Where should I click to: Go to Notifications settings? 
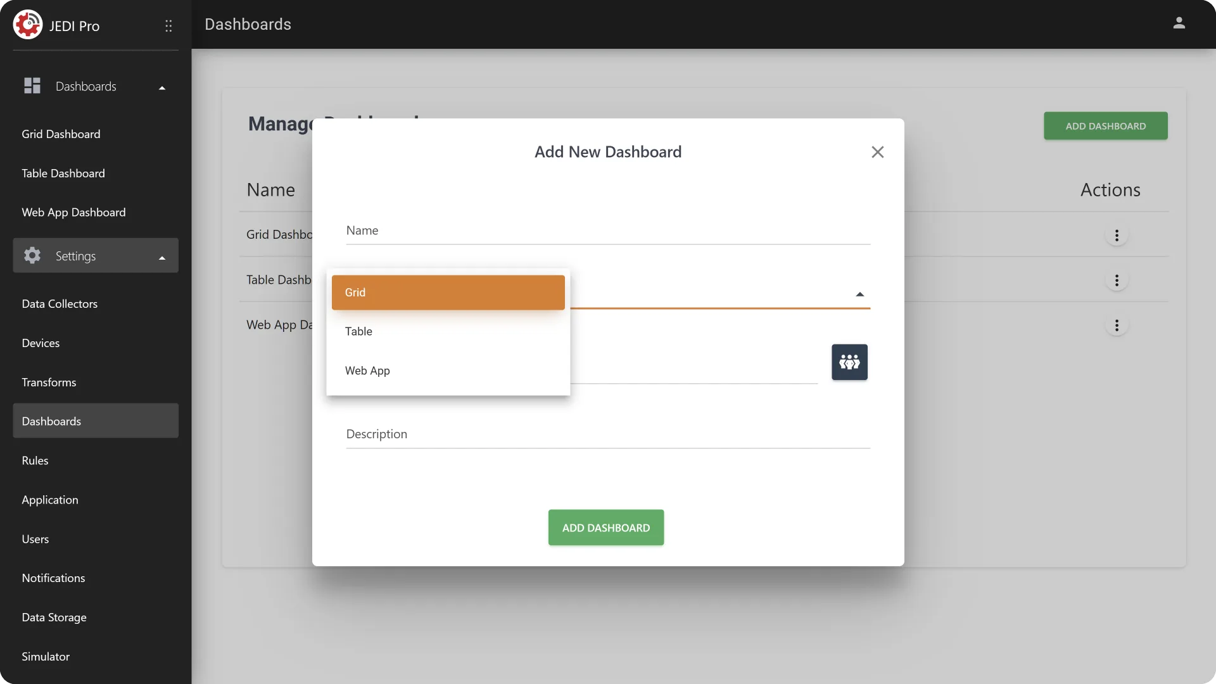(x=96, y=578)
